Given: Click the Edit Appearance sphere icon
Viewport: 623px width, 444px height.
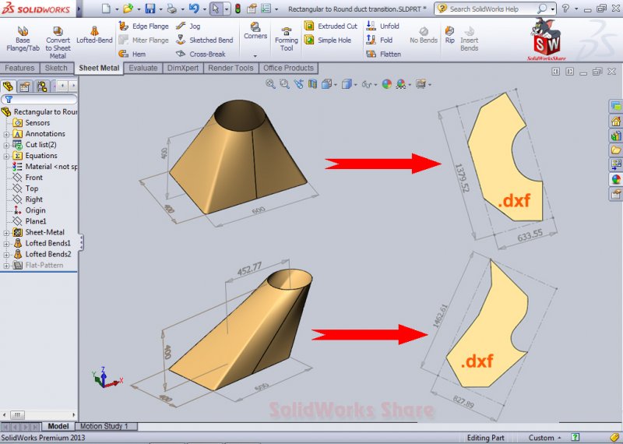Looking at the screenshot, I should click(386, 84).
